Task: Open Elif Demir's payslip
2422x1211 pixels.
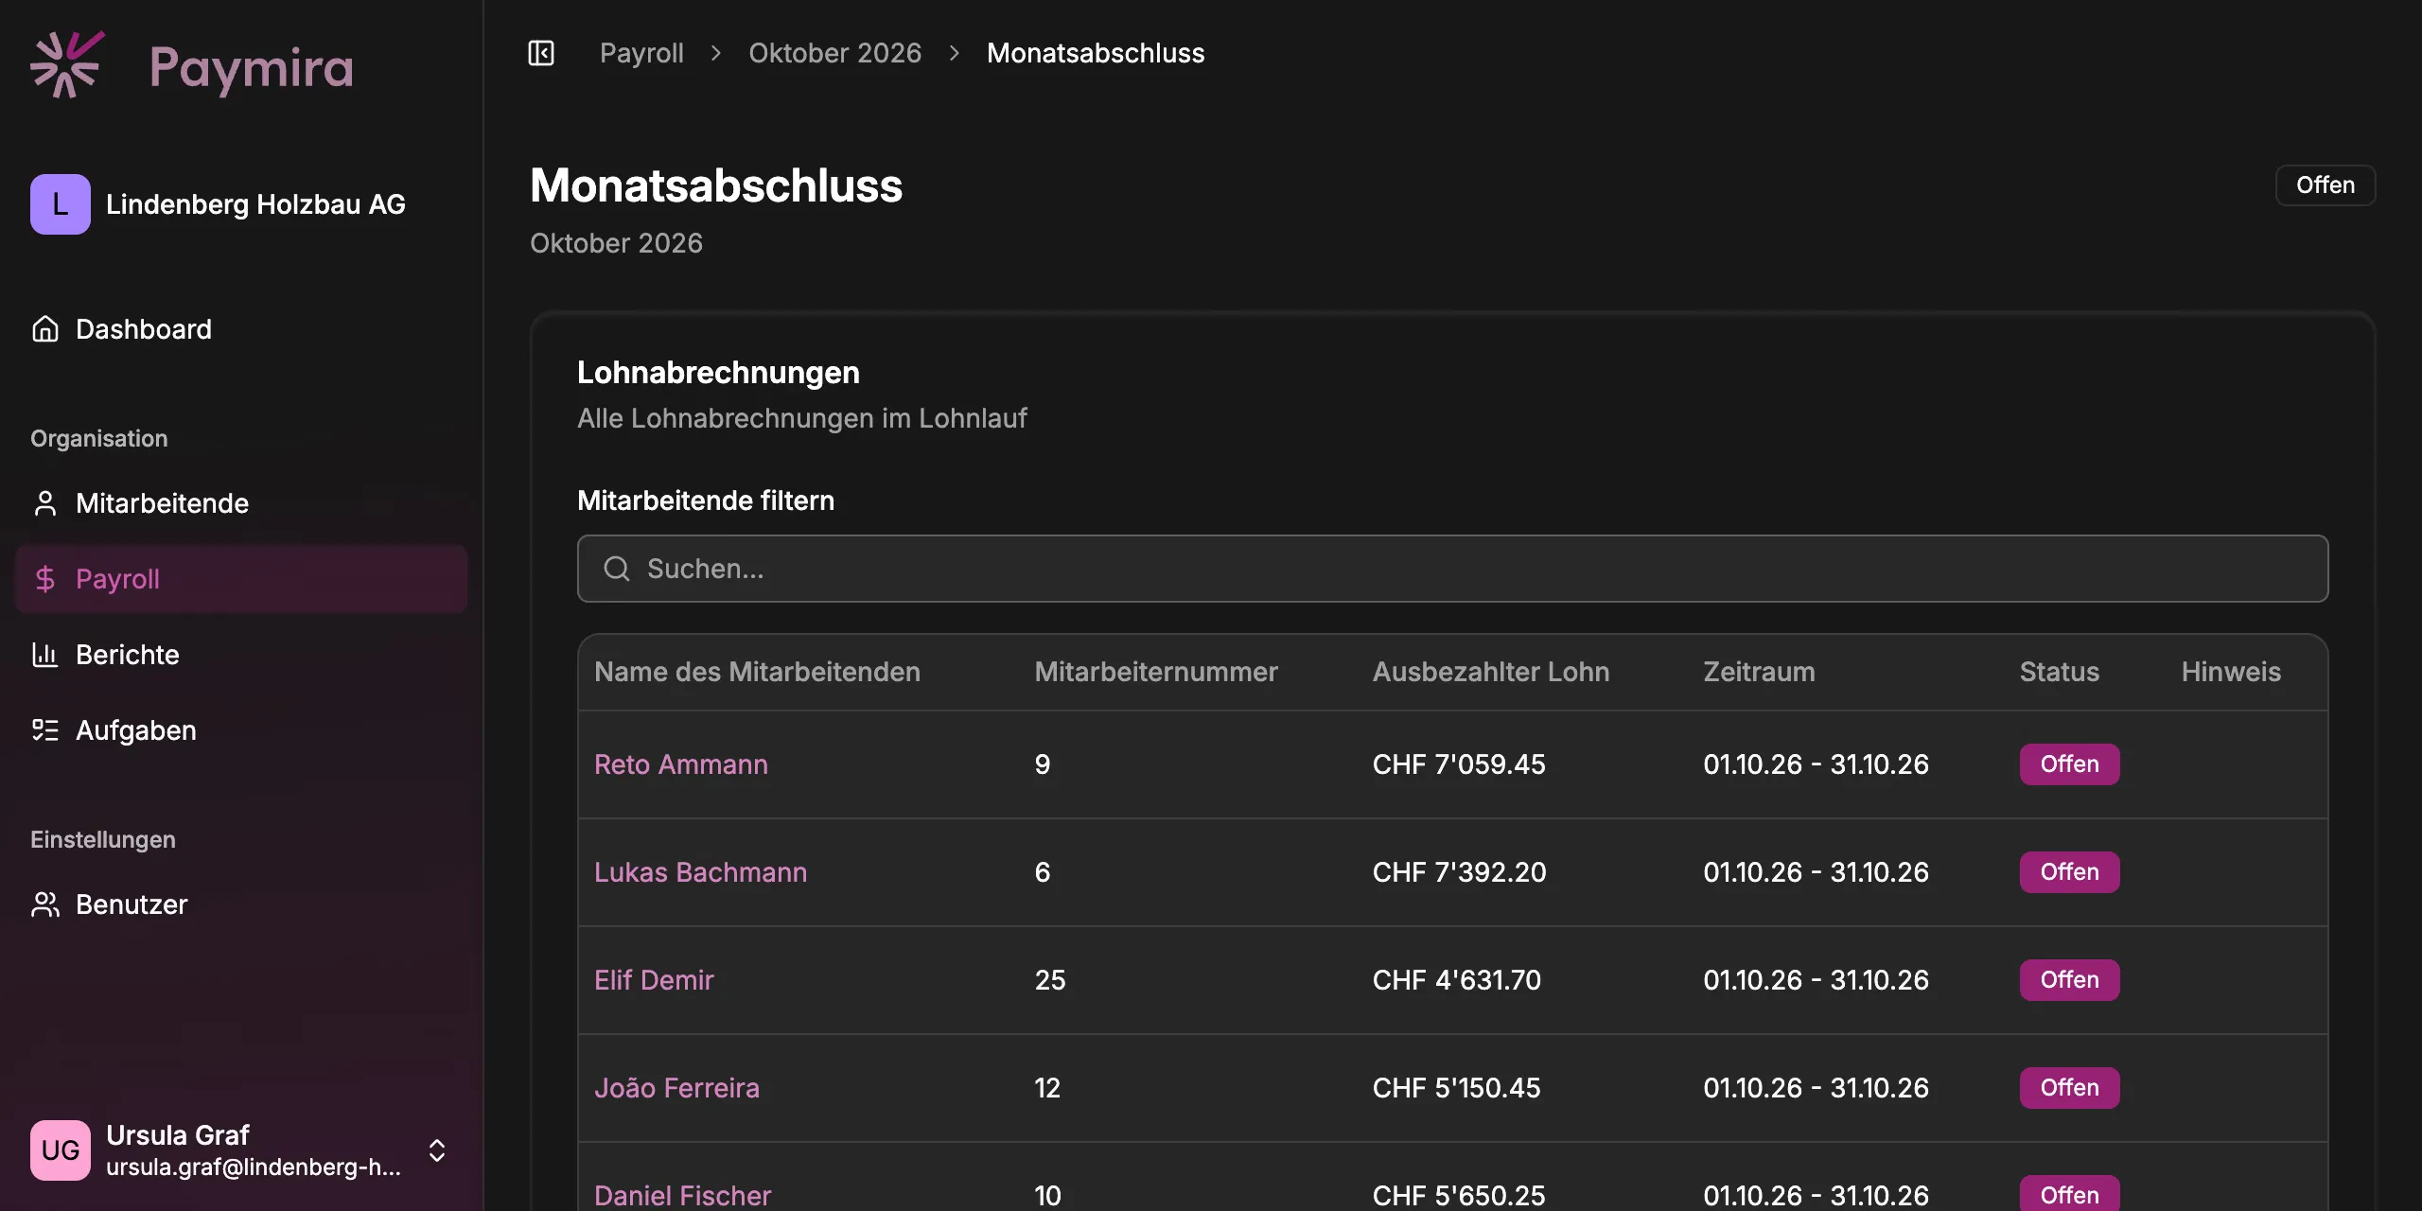Action: [654, 980]
